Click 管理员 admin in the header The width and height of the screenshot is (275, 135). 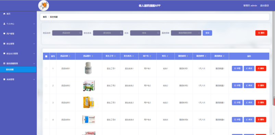coord(250,5)
